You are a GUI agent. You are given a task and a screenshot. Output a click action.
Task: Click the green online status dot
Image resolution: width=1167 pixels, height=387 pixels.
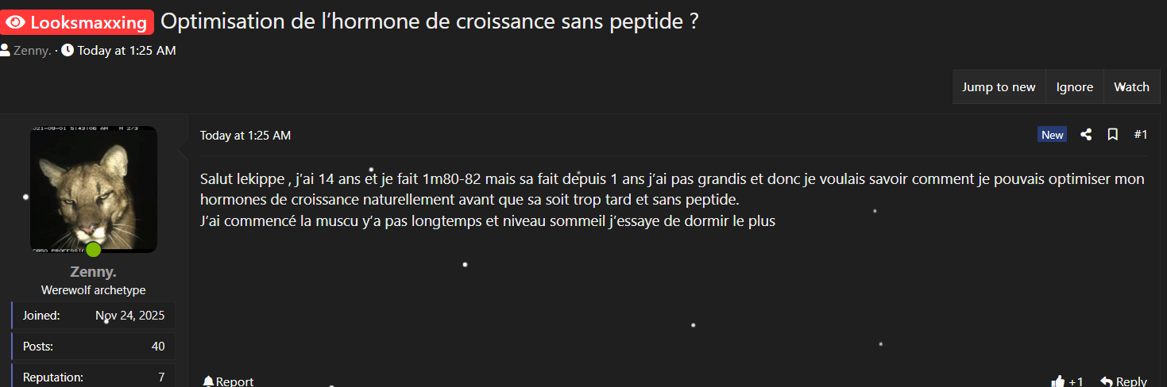[x=94, y=250]
